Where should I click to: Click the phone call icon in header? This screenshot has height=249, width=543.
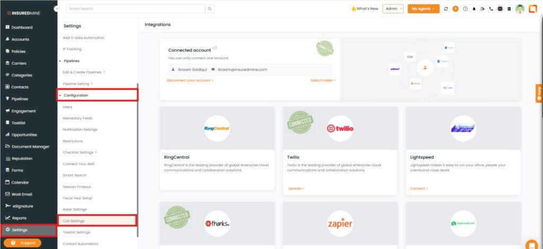(x=491, y=9)
